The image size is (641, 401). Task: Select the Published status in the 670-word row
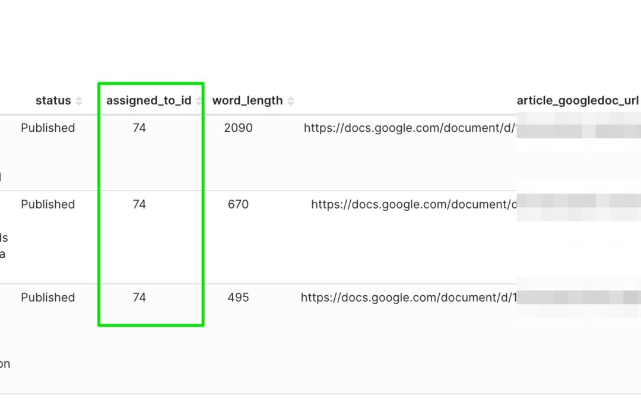[47, 204]
